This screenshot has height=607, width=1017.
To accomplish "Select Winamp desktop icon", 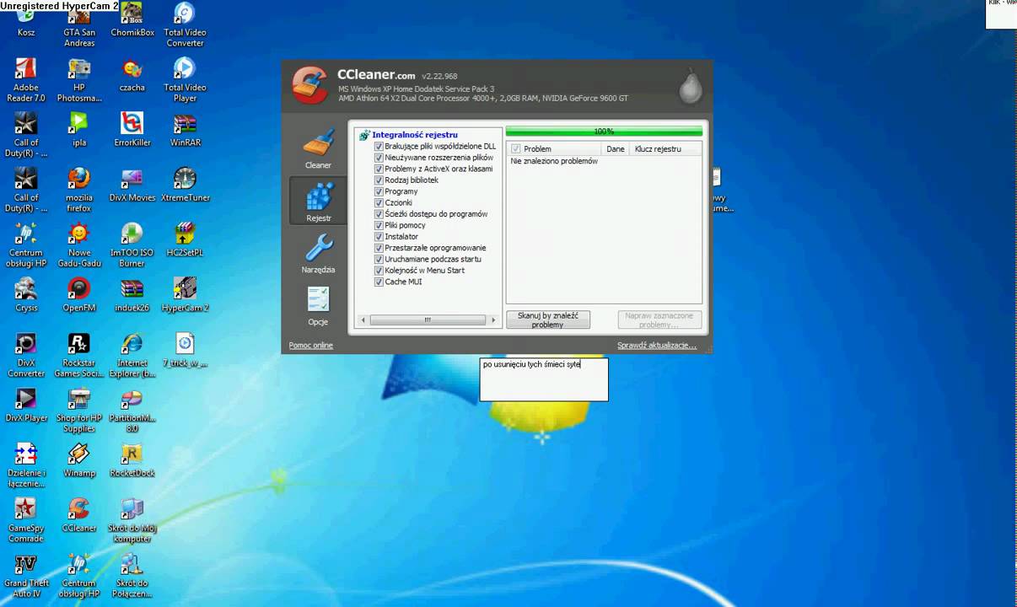I will 79,460.
